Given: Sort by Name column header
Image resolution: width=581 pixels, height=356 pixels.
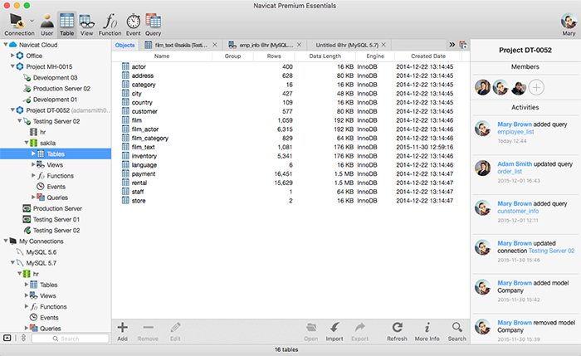Looking at the screenshot, I should (x=162, y=56).
